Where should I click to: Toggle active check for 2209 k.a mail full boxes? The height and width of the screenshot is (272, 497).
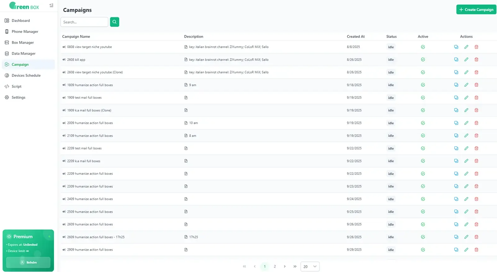pyautogui.click(x=423, y=161)
